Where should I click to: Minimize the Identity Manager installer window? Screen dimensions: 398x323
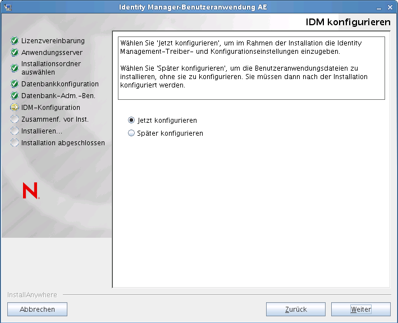pos(379,8)
